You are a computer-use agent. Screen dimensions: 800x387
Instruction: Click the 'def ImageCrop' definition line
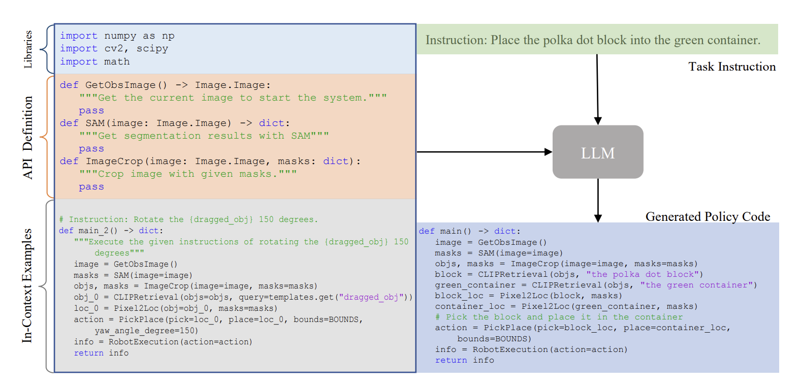pyautogui.click(x=210, y=161)
